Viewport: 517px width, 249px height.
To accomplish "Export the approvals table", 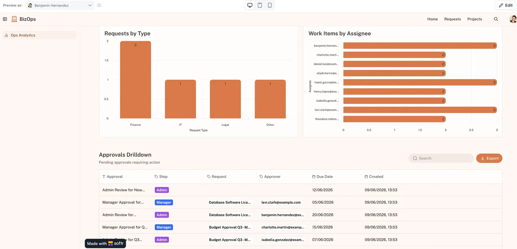I will [x=489, y=158].
